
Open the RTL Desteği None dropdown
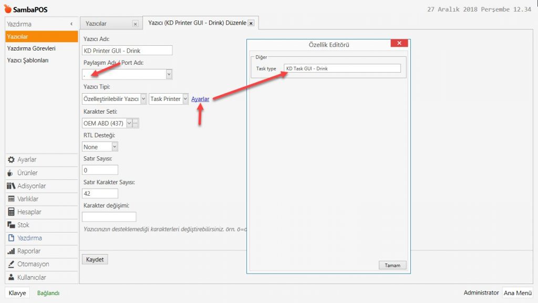tap(115, 147)
